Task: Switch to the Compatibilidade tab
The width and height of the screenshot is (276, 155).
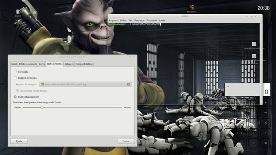Action: tap(84, 64)
